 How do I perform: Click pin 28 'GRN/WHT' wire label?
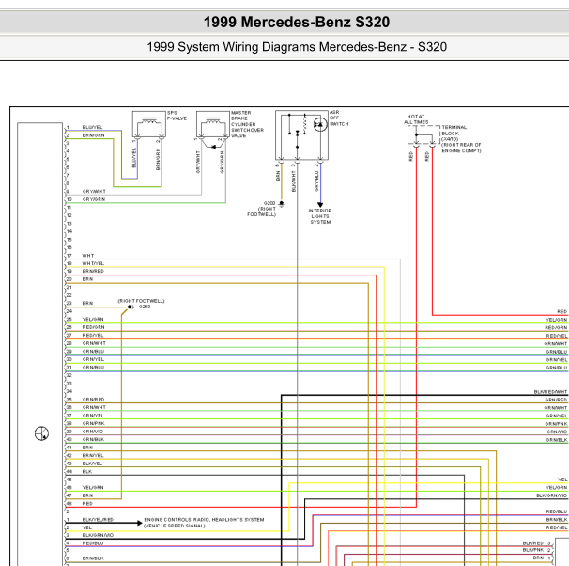94,343
